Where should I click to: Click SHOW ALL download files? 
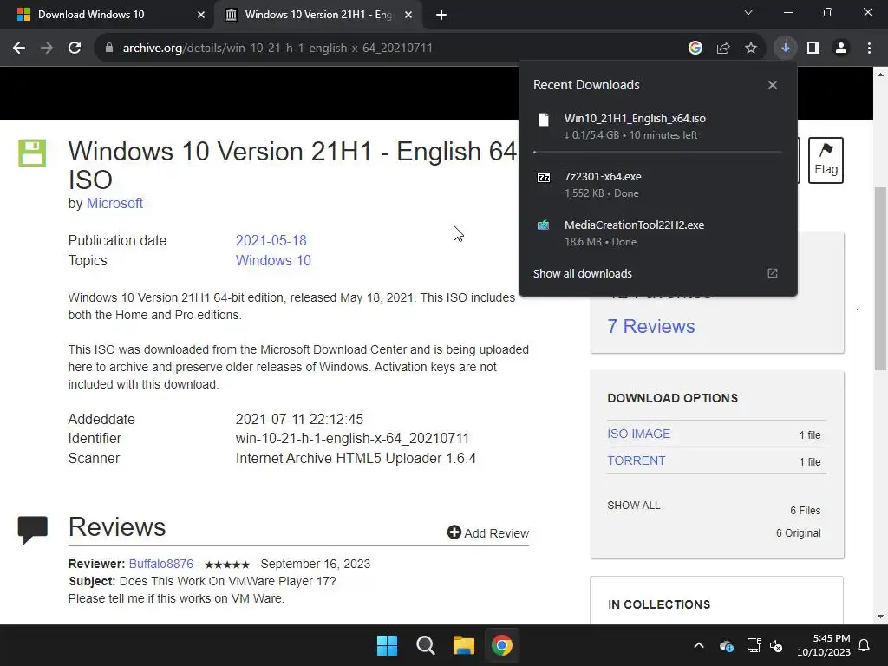[x=633, y=506]
